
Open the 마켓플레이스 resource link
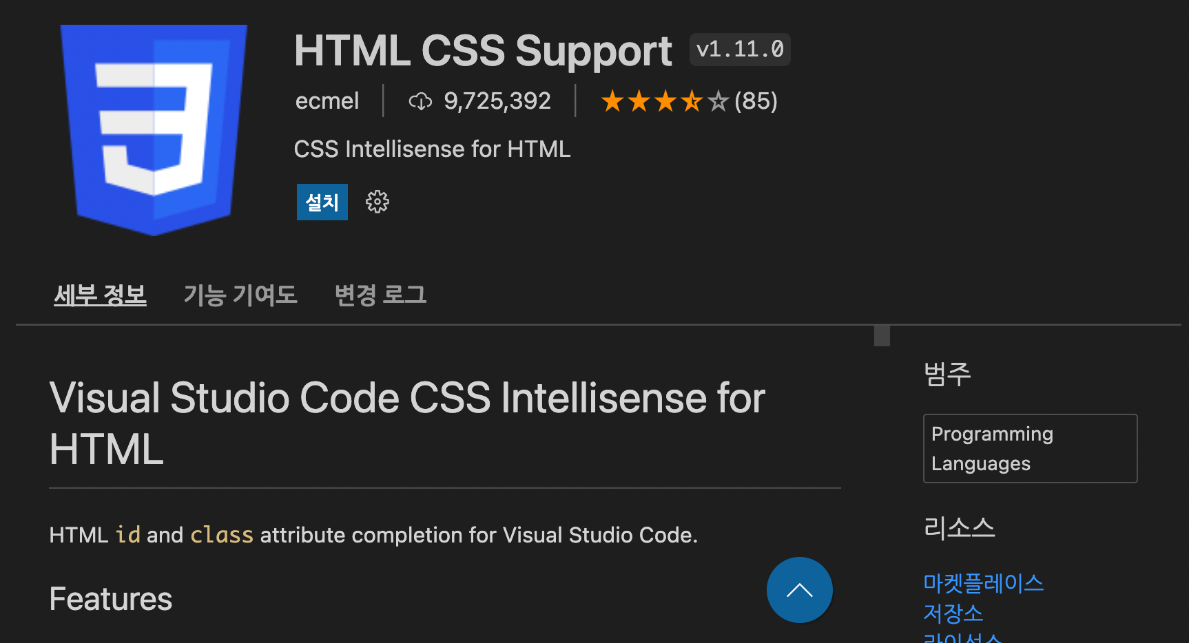point(983,583)
